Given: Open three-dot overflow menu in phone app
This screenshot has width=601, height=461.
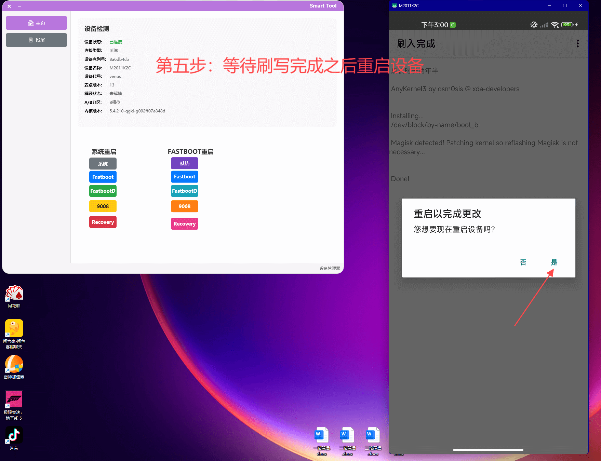Looking at the screenshot, I should coord(578,43).
